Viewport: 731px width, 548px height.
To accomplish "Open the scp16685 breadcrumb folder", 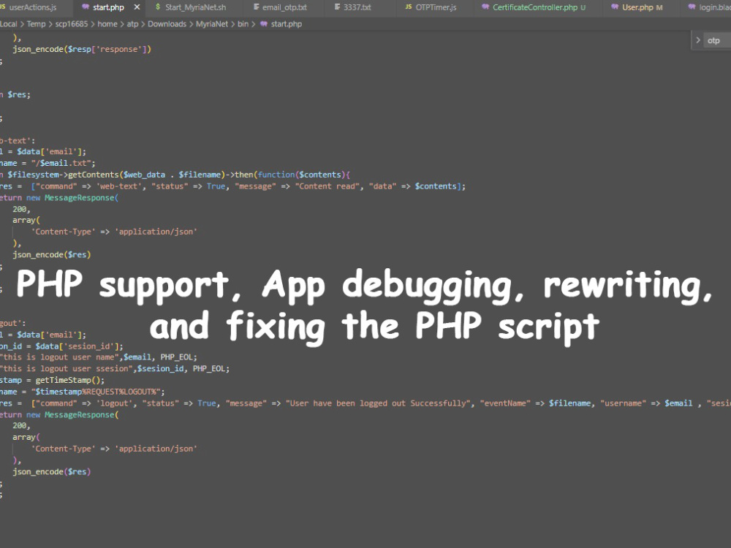I will 72,24.
